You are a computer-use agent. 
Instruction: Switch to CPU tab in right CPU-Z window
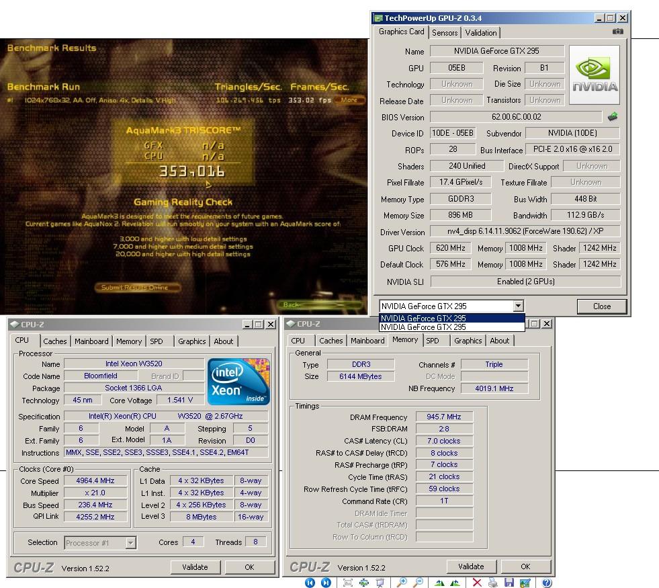tap(298, 341)
